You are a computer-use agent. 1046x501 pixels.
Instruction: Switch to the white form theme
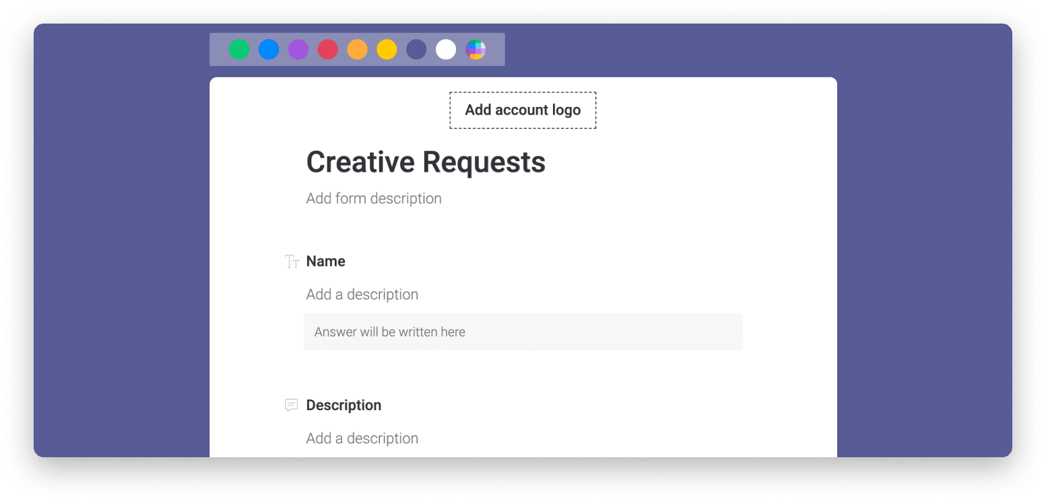coord(446,49)
